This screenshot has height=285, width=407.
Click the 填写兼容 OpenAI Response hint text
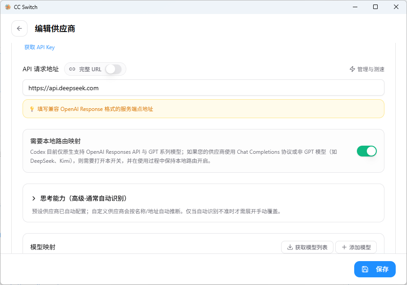tap(95, 109)
